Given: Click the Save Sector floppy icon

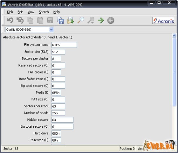Looking at the screenshot, I should pos(50,20).
